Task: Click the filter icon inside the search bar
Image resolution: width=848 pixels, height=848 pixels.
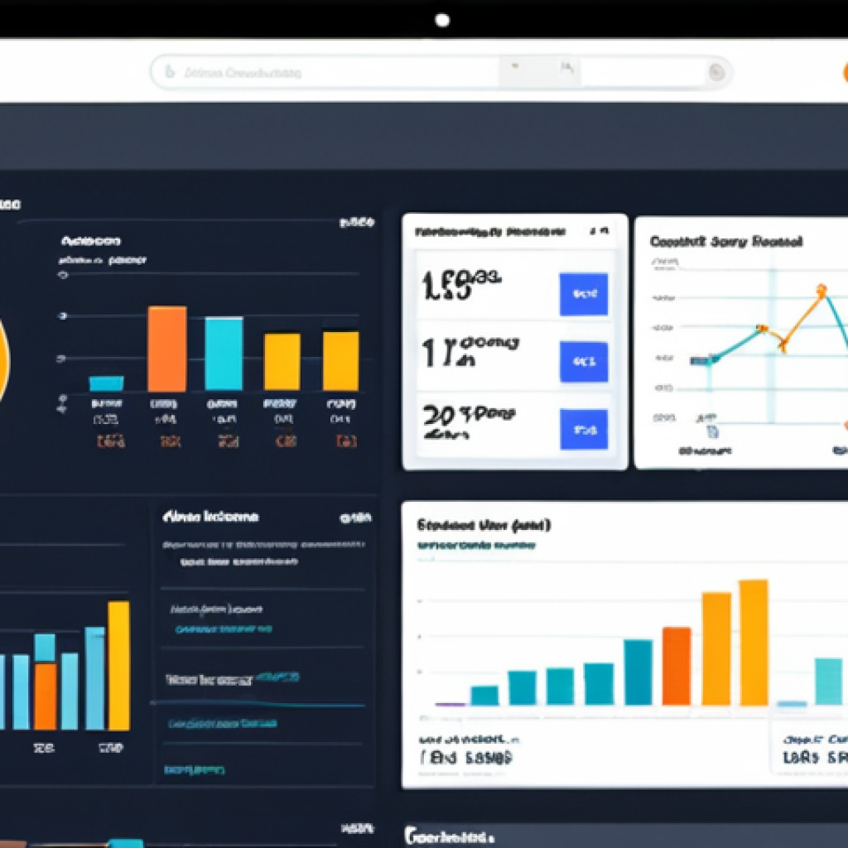Action: coord(566,67)
